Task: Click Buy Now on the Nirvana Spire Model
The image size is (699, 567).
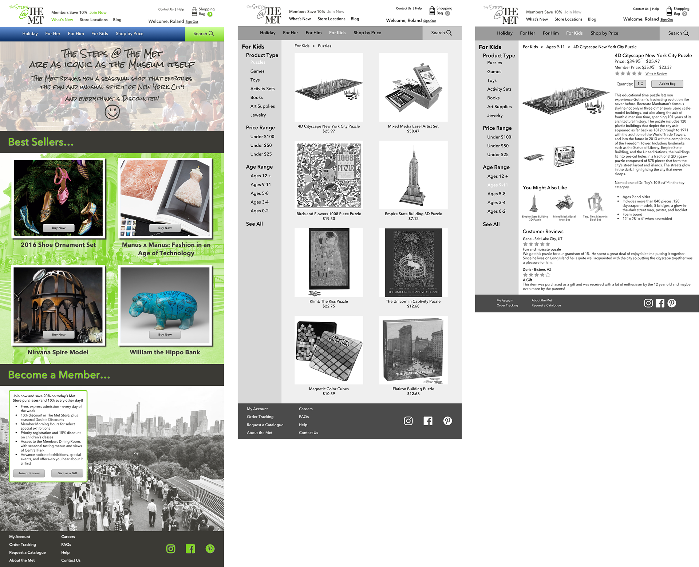Action: click(x=59, y=335)
